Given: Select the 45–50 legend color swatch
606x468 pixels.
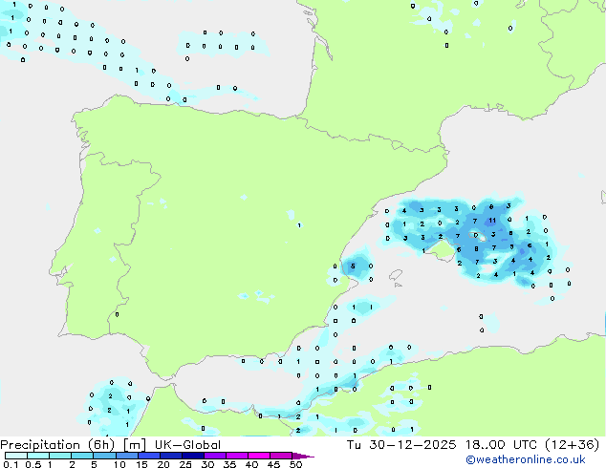Looking at the screenshot, I should tap(281, 456).
